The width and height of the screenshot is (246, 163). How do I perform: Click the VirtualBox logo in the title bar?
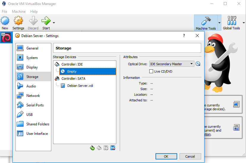tap(4, 4)
